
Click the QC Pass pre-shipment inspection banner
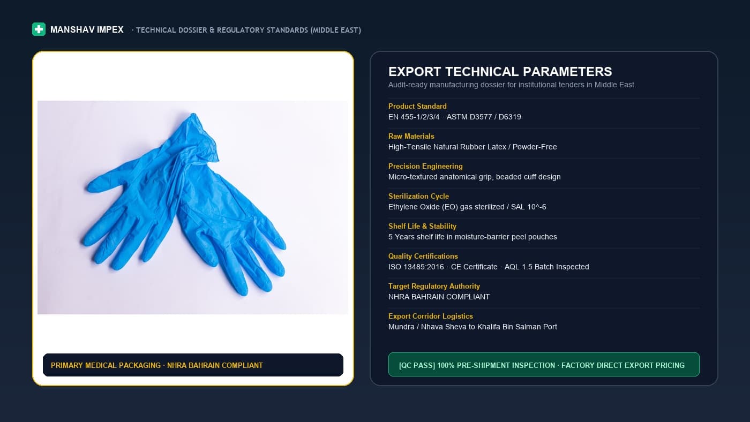pyautogui.click(x=544, y=365)
